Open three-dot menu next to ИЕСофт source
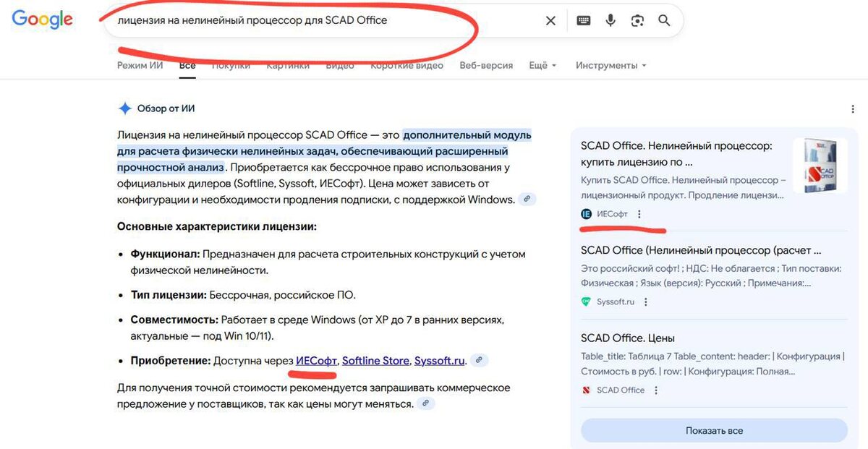This screenshot has width=868, height=449. (x=639, y=214)
